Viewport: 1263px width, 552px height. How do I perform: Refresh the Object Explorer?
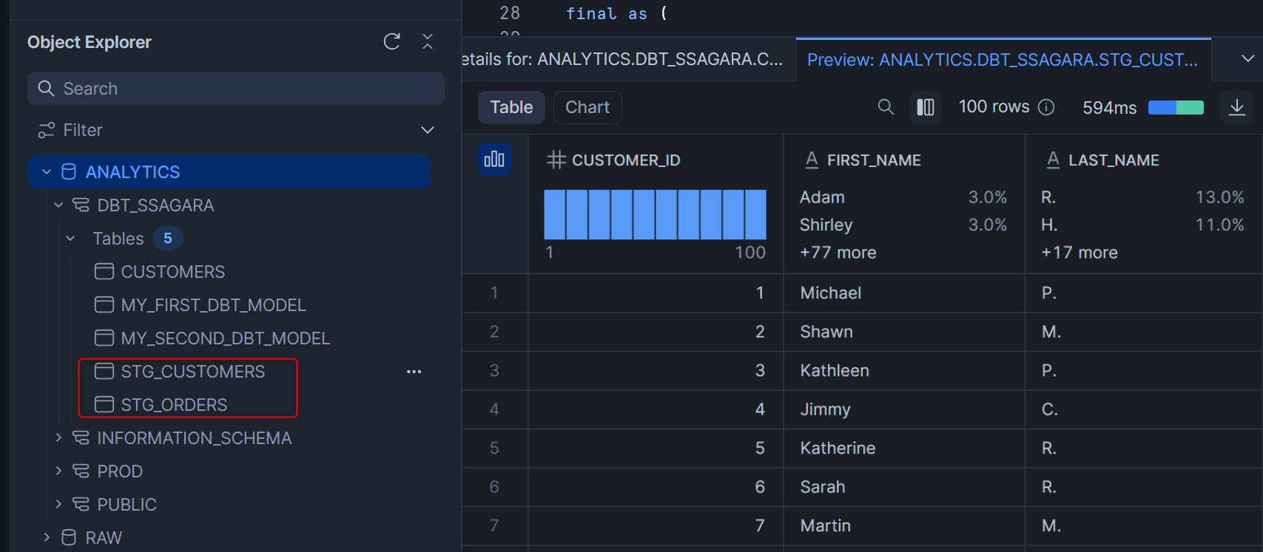392,41
